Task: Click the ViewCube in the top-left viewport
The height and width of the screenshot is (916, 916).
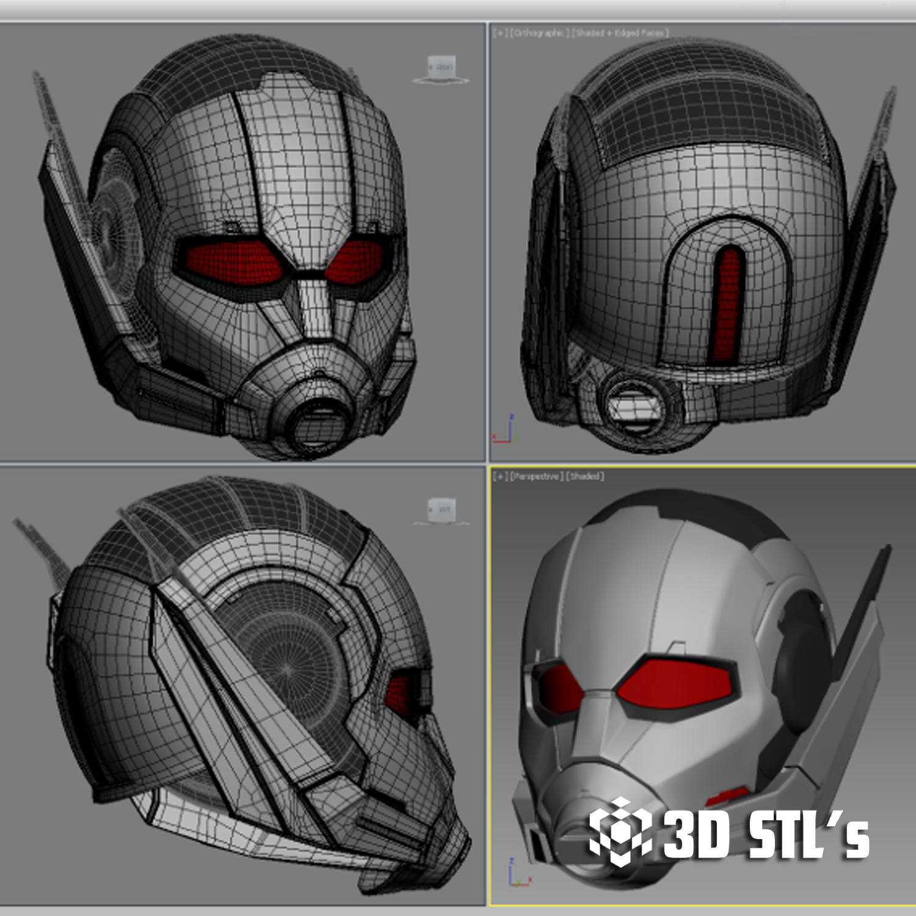Action: coord(441,66)
